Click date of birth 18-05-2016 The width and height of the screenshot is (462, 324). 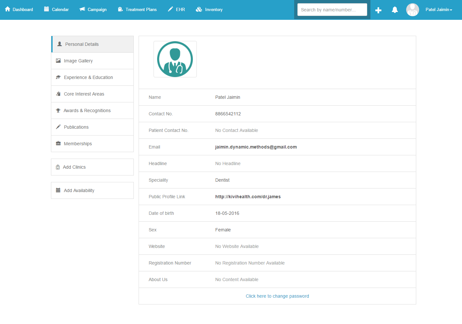227,213
